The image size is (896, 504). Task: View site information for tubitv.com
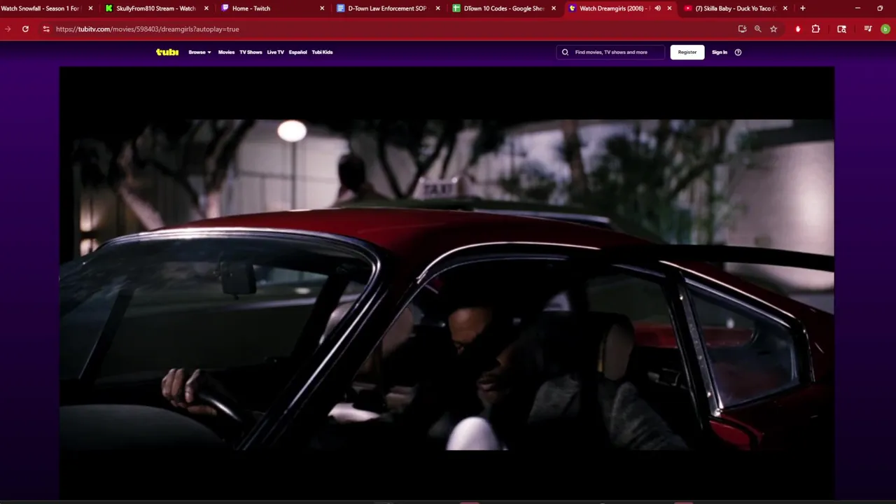(46, 29)
